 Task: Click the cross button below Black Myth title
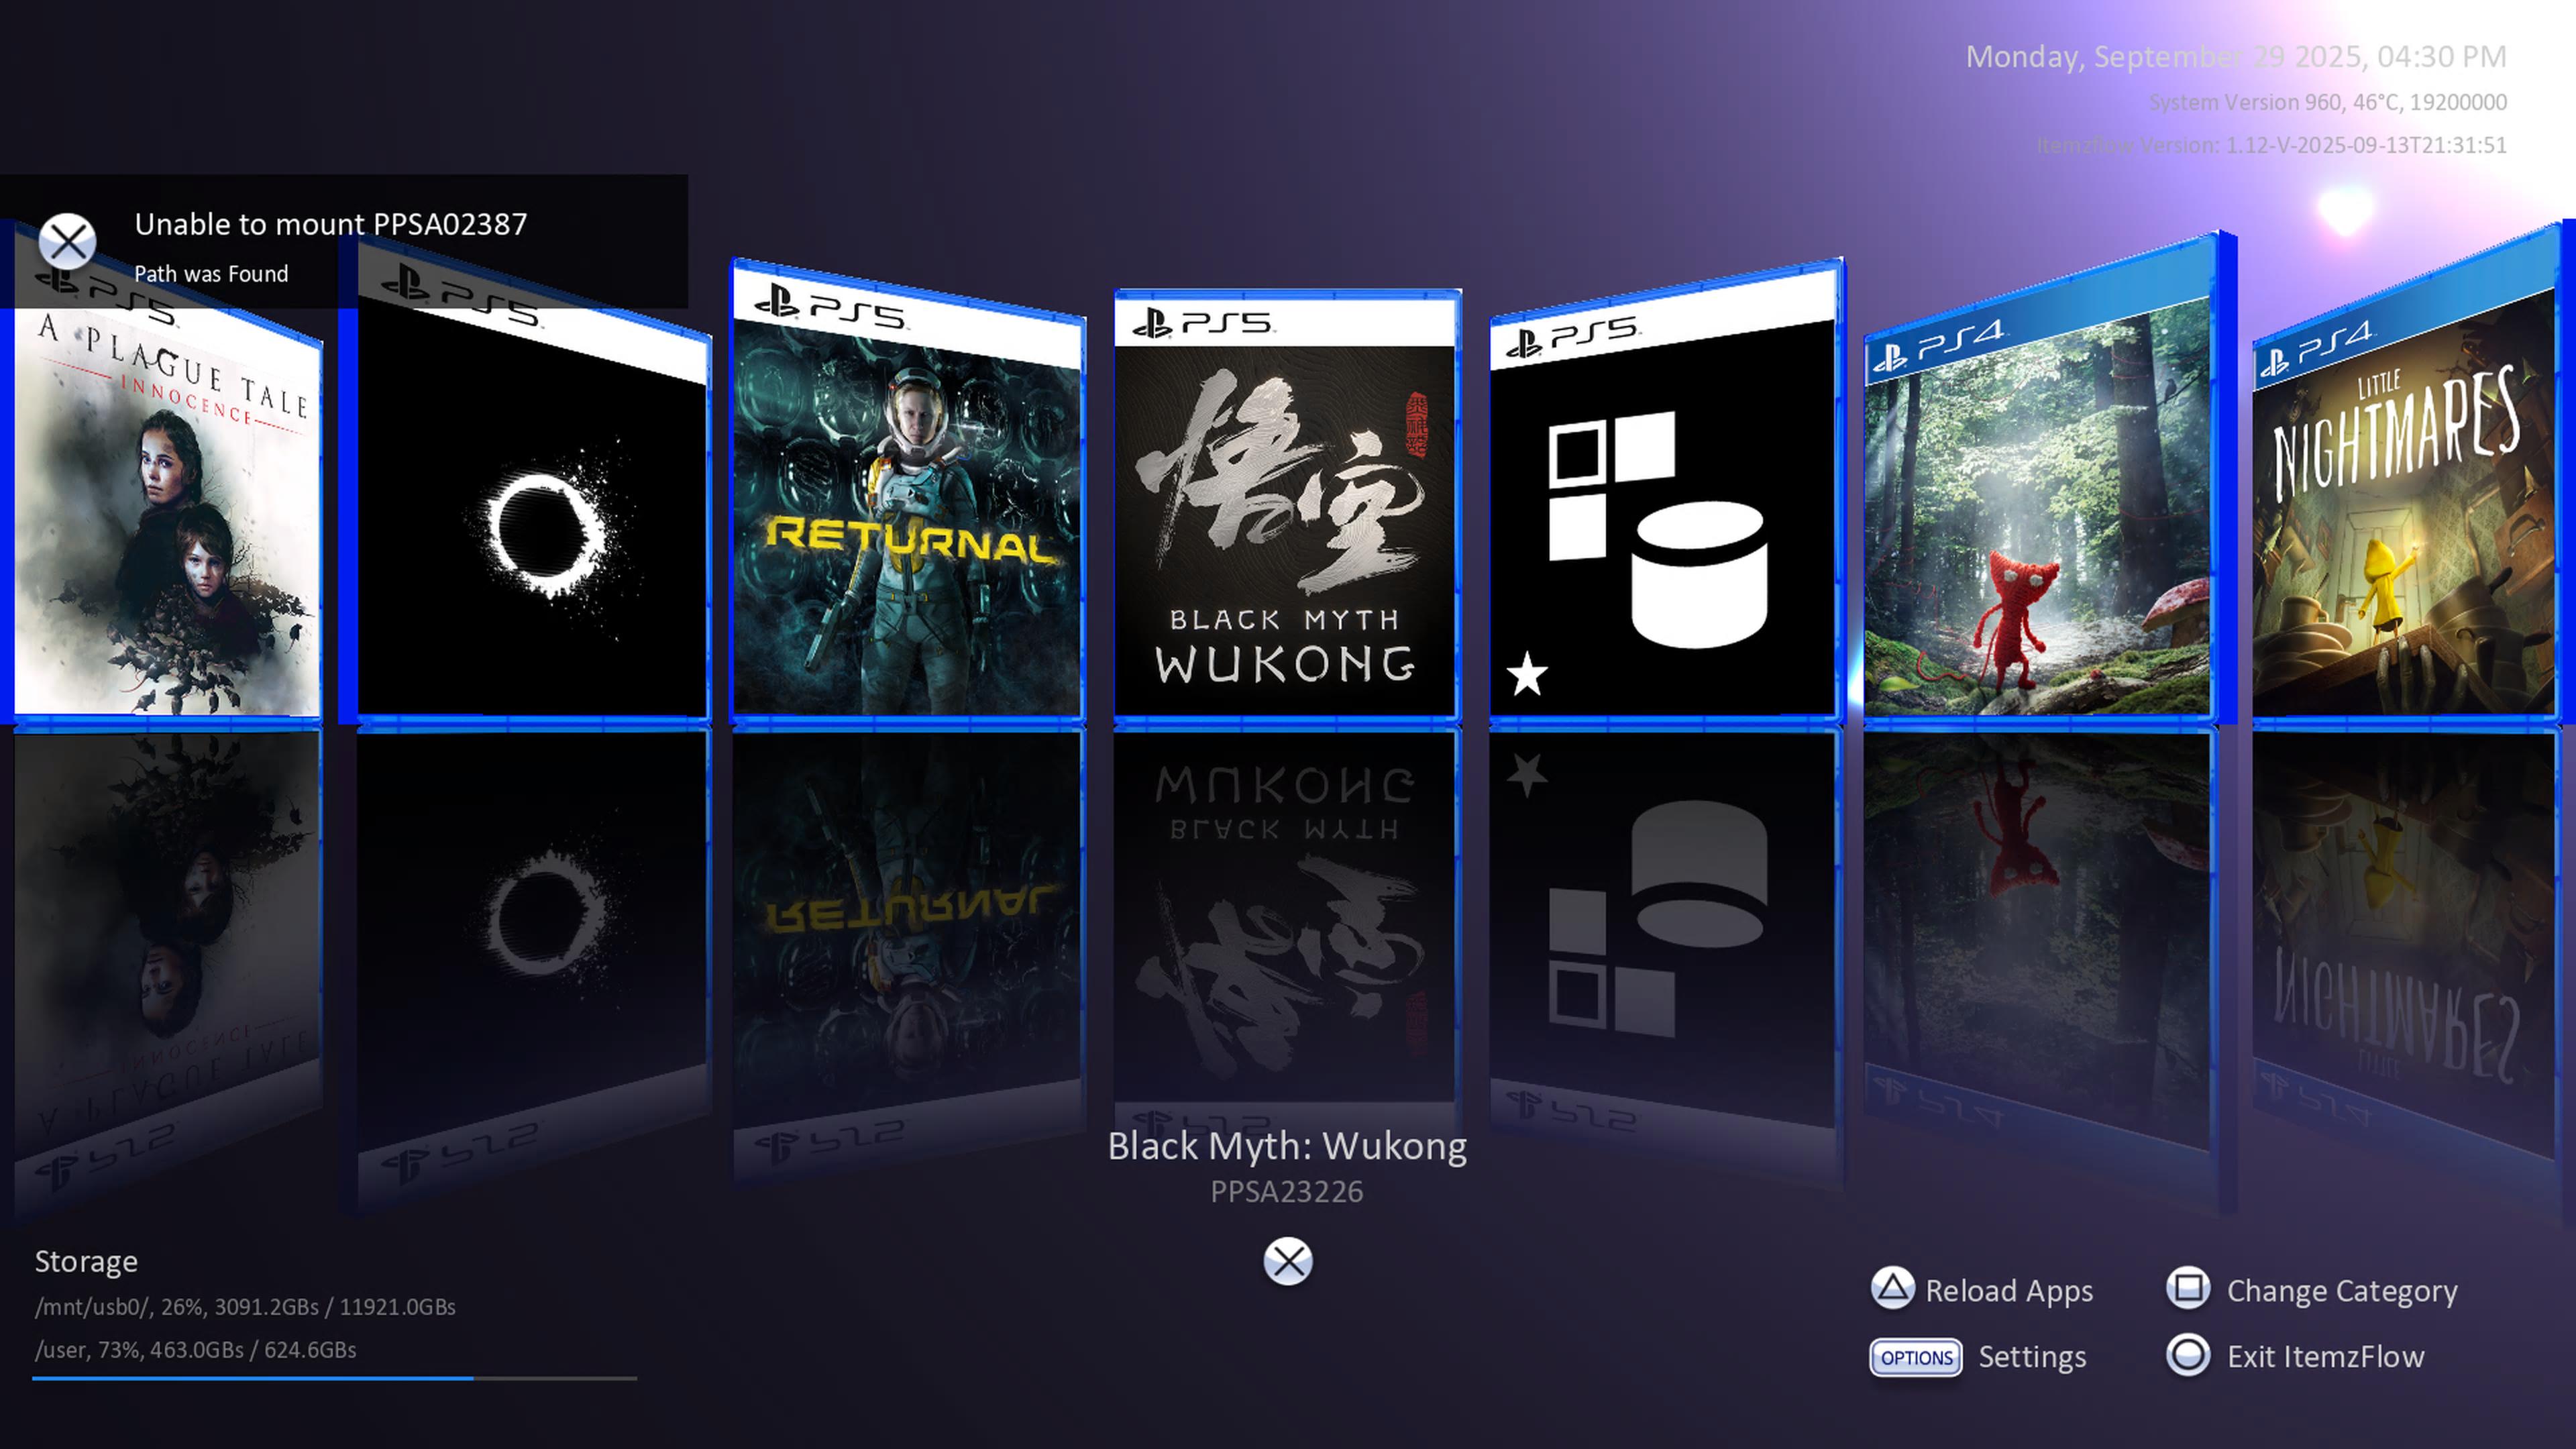[x=1287, y=1261]
